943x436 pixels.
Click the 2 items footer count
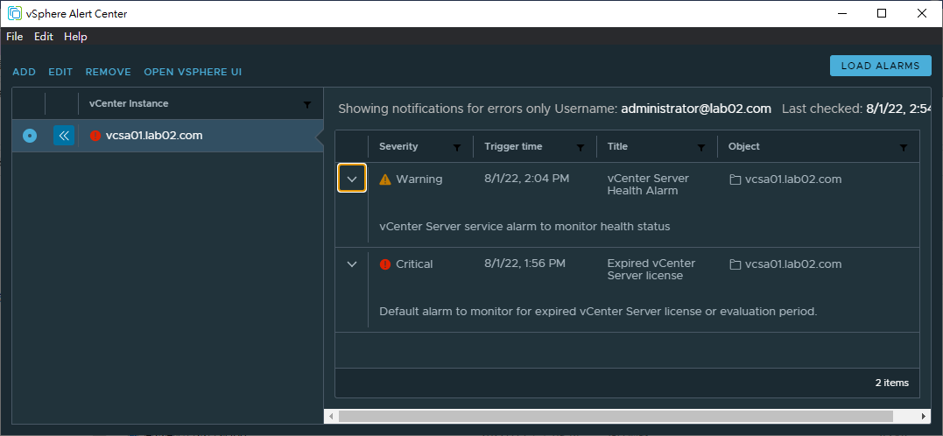892,383
